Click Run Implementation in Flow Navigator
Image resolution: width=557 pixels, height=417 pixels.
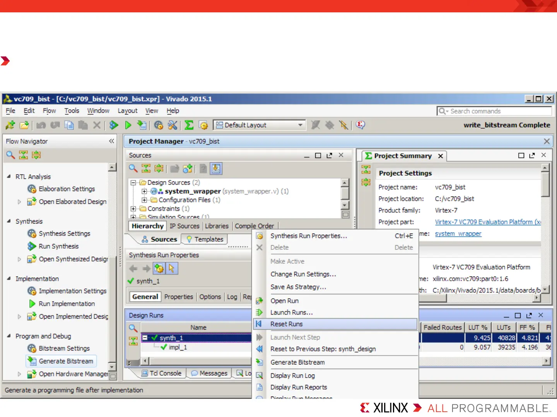(x=67, y=304)
